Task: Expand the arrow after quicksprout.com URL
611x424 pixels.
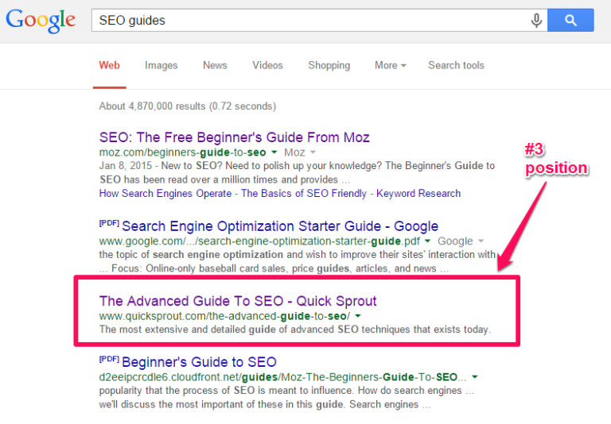Action: click(358, 317)
